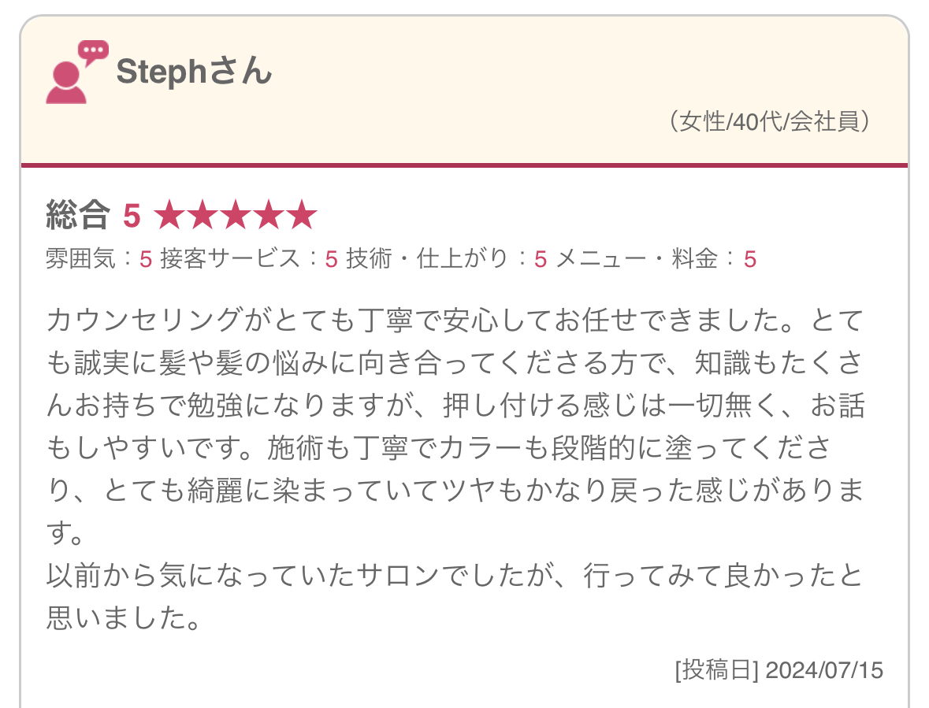Click the review line mentioning 綺麗に染まっていて
This screenshot has width=929, height=708.
pos(455,491)
